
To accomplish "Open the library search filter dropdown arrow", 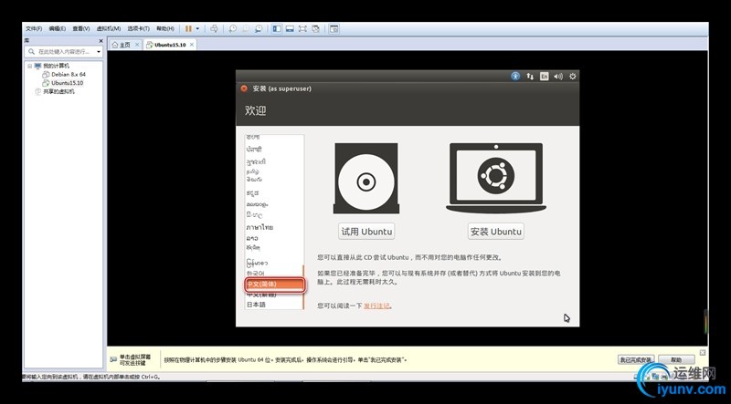I will click(99, 52).
